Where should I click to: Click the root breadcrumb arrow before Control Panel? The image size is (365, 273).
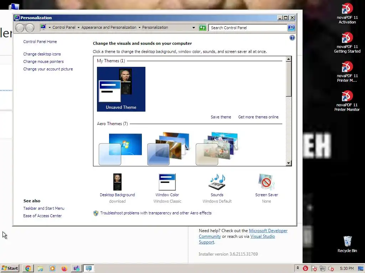point(50,27)
